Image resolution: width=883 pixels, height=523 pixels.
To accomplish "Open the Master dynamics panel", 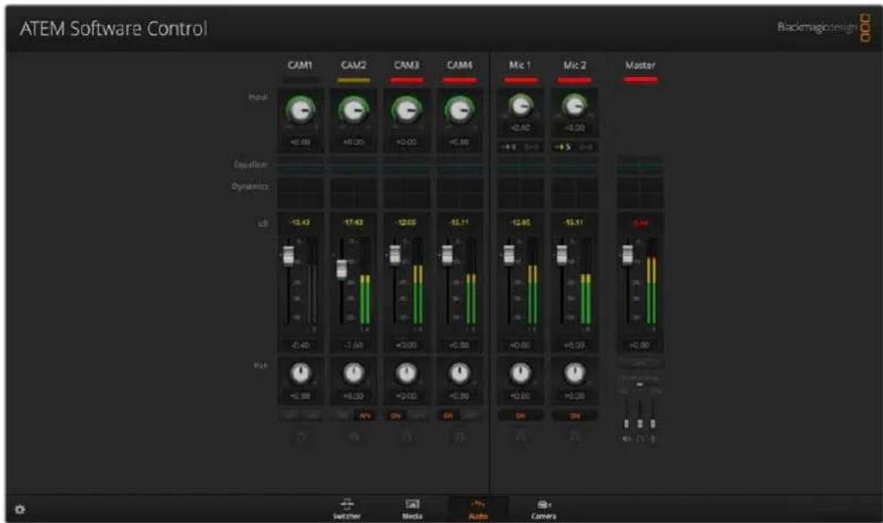I will (640, 193).
